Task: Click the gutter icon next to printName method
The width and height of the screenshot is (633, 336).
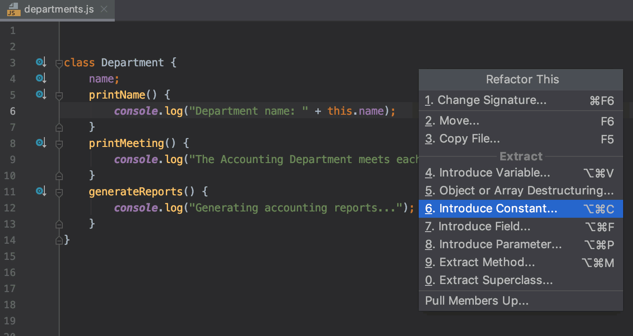Action: pyautogui.click(x=41, y=95)
